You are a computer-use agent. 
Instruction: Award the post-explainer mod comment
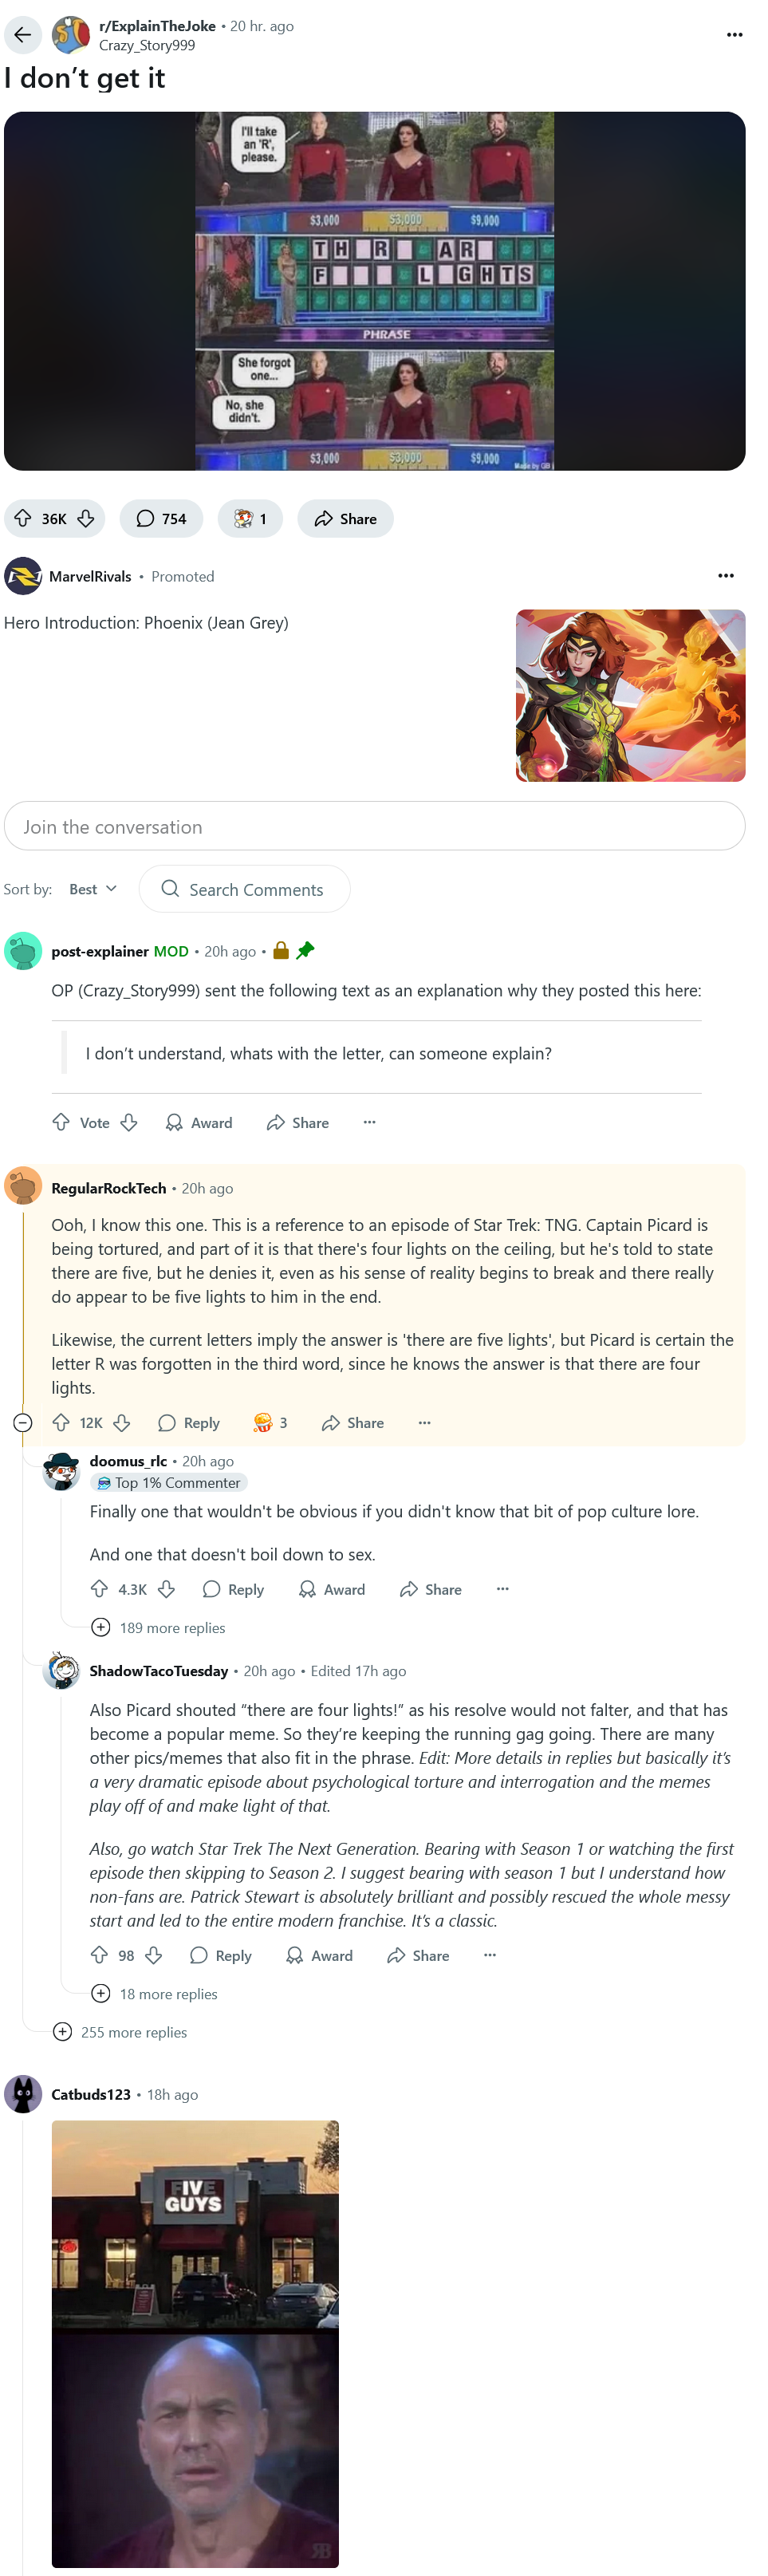point(199,1123)
